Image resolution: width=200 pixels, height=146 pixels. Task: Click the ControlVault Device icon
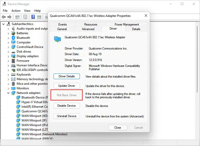13,47
